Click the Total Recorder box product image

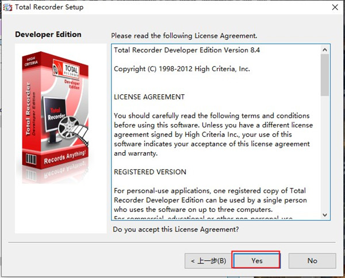(55, 118)
